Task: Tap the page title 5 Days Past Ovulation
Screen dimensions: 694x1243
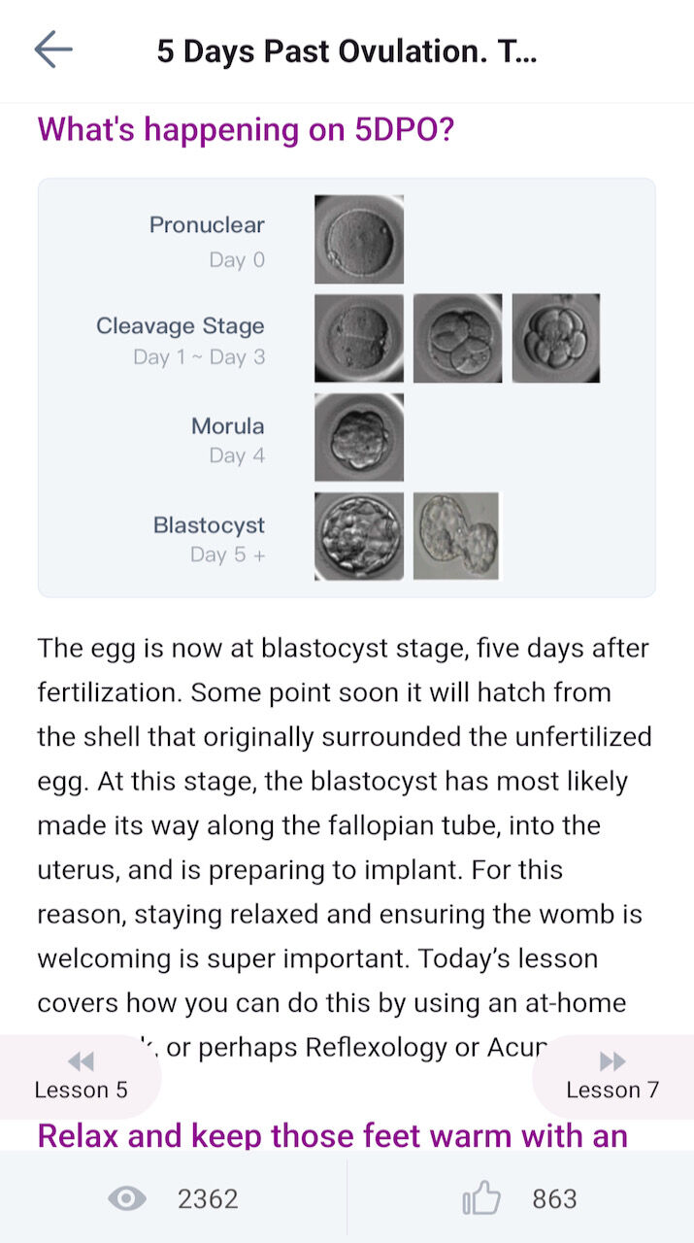Action: (347, 50)
